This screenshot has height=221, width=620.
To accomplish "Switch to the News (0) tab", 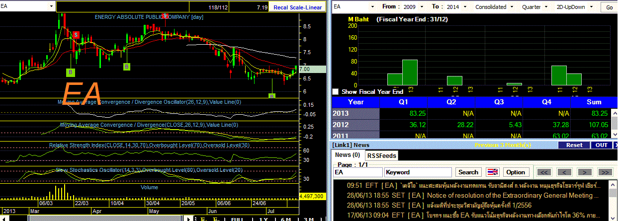I will point(348,155).
